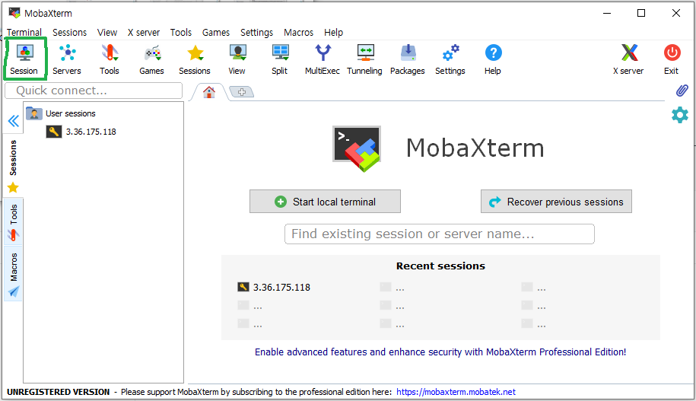Open the mobaxterm.mobatek.net link

(x=456, y=392)
